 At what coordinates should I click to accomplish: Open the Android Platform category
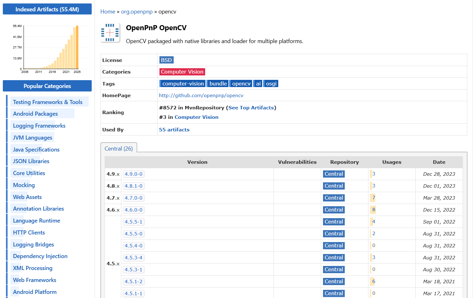point(35,292)
